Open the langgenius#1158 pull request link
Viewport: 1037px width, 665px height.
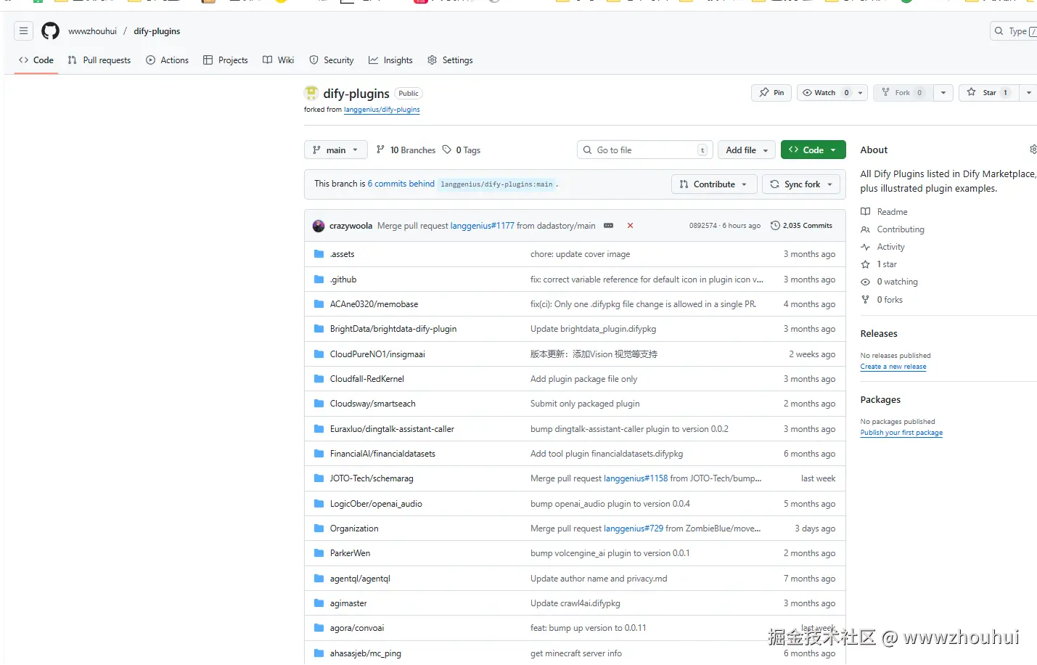(x=636, y=478)
